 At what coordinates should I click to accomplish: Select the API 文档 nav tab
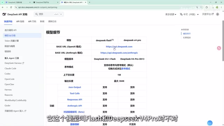click(32, 21)
